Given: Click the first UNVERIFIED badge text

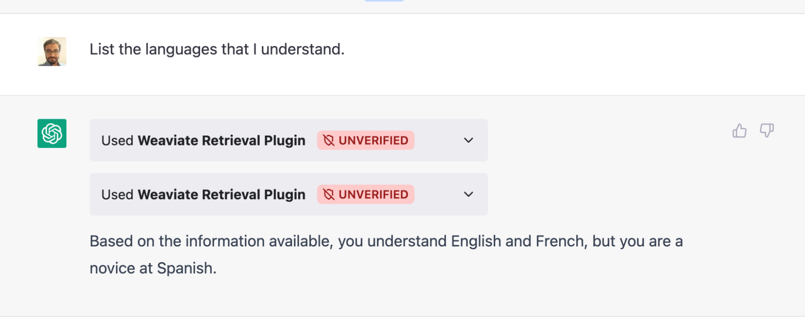Looking at the screenshot, I should pos(373,141).
